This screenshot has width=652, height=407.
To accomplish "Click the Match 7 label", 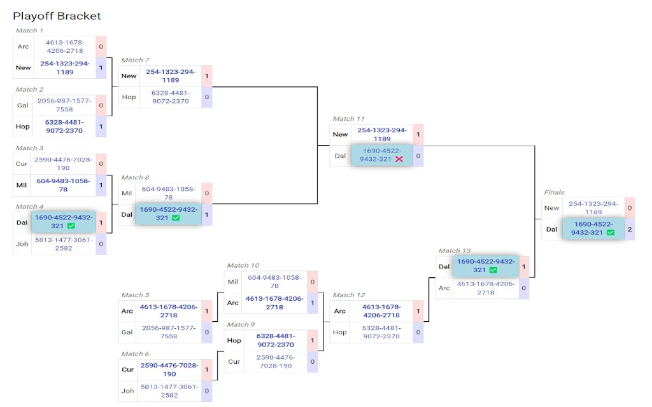I will coord(135,60).
